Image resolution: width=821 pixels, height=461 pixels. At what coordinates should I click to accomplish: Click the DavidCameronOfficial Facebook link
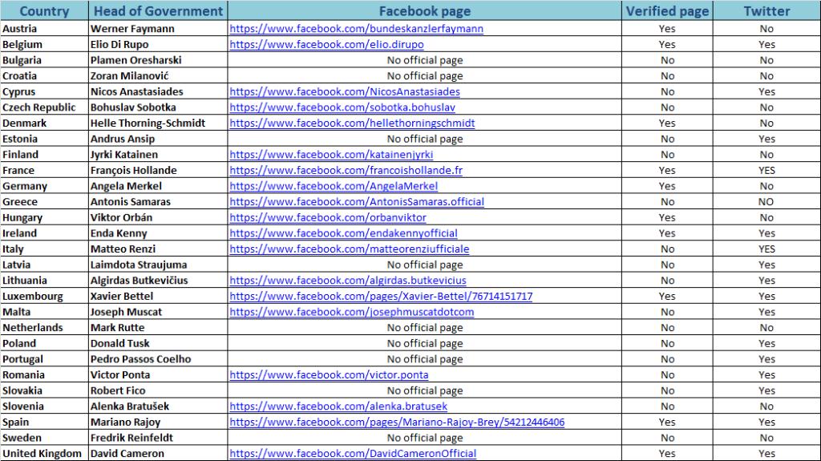(353, 454)
